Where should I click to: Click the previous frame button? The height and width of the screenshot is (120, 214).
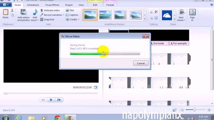pyautogui.click(x=43, y=100)
